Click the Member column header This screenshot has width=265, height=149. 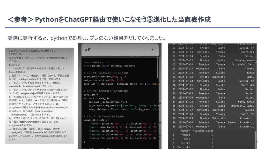pyautogui.click(x=186, y=131)
